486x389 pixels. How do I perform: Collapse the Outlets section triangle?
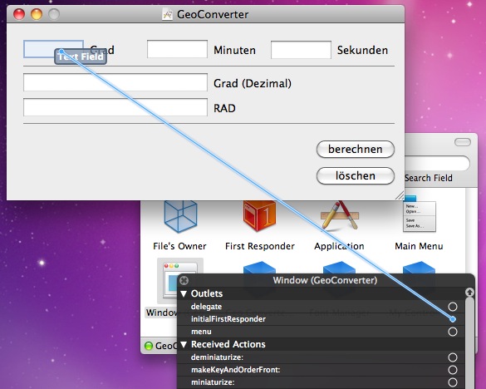184,293
